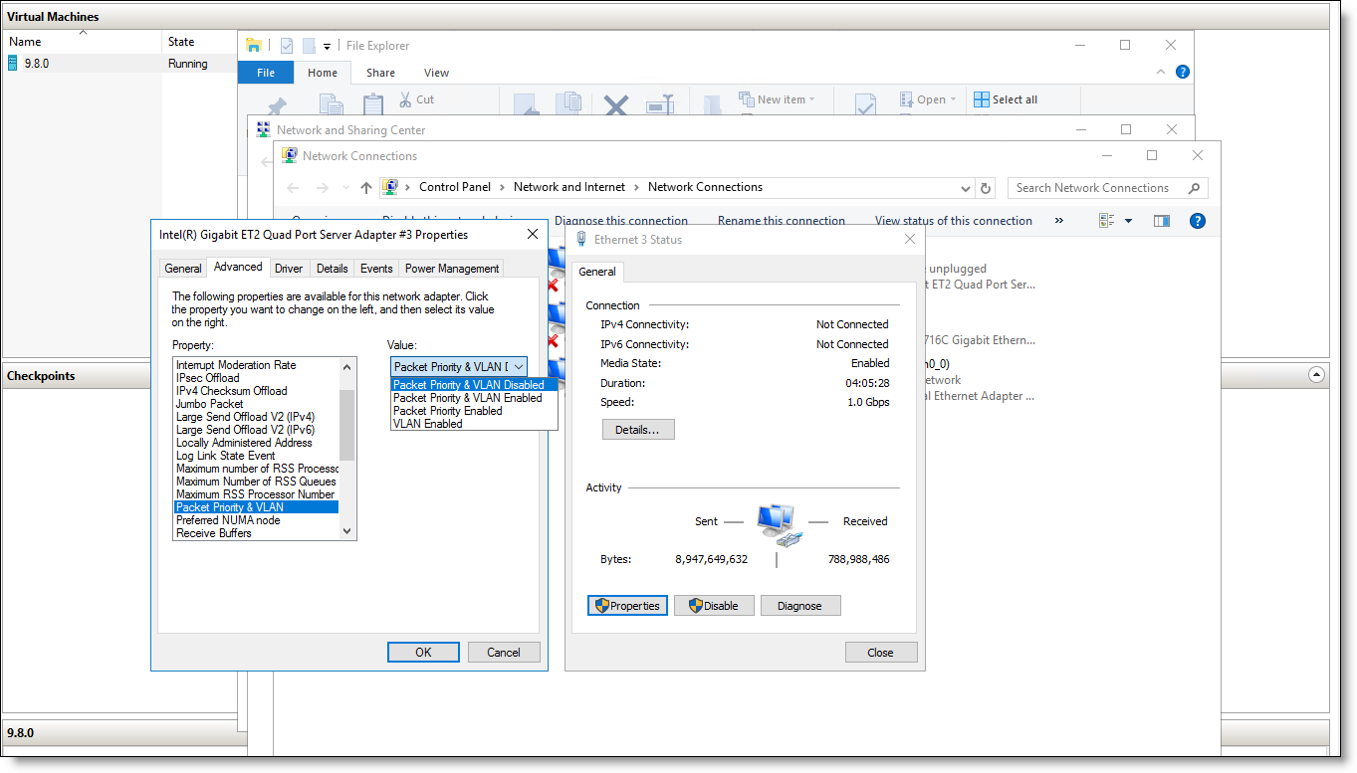Open recent locations dropdown in Network Connections
This screenshot has height=773, width=1357.
(345, 187)
